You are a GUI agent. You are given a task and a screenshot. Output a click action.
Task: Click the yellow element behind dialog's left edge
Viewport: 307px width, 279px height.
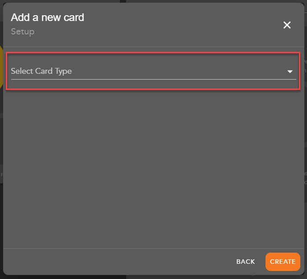coord(1,67)
